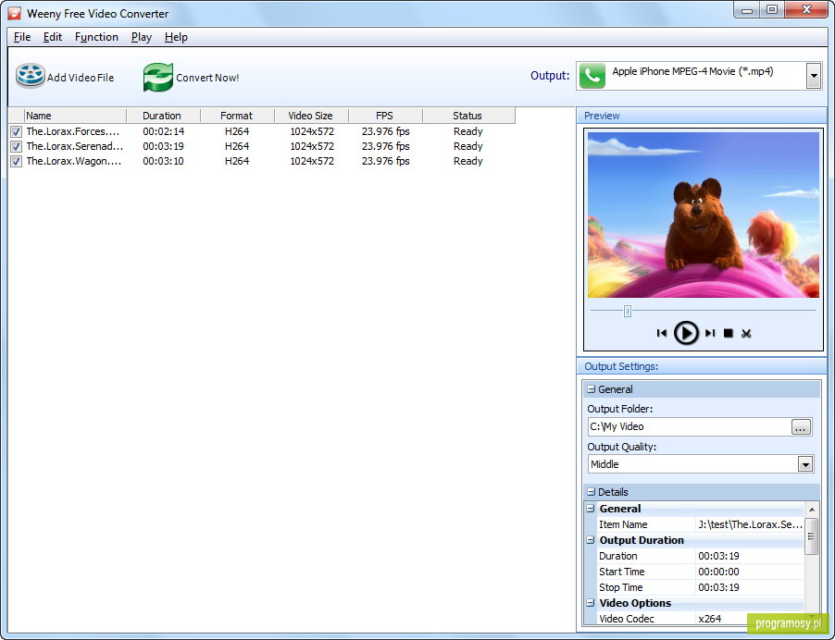Screen dimensions: 835x640
Task: Click the Details scrollbar up arrow
Action: coord(812,510)
